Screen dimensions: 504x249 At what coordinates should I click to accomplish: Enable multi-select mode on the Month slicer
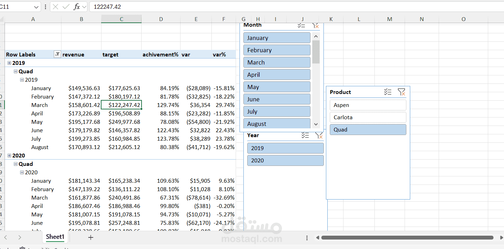301,25
